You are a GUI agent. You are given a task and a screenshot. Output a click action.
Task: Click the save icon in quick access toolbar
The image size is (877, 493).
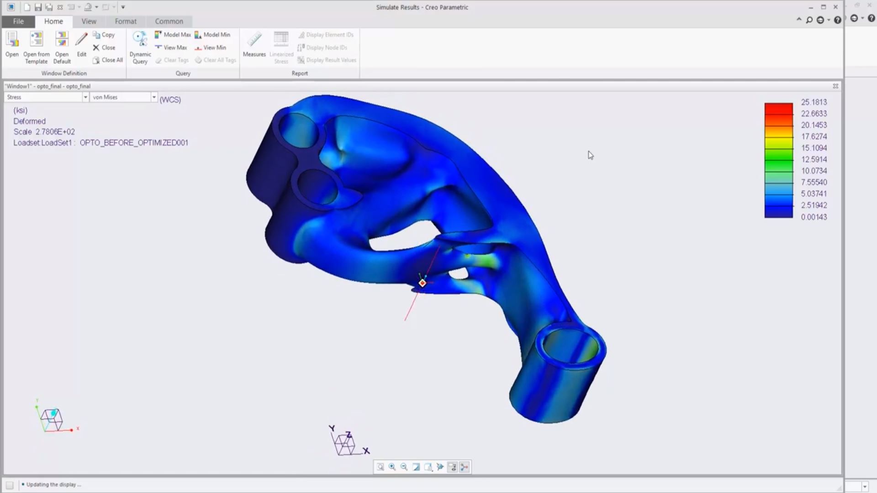(38, 7)
